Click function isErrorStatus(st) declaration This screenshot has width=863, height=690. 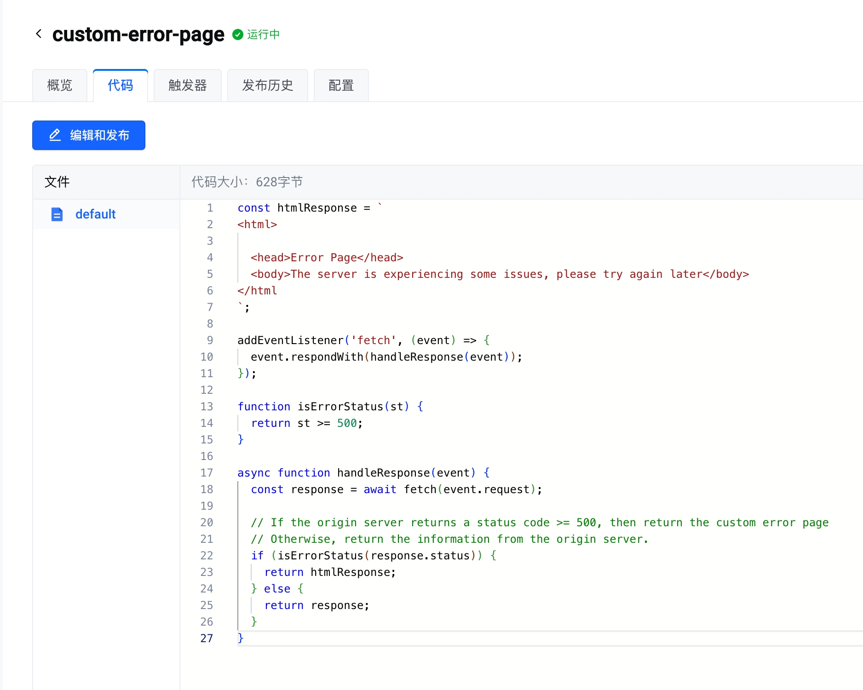pos(330,407)
